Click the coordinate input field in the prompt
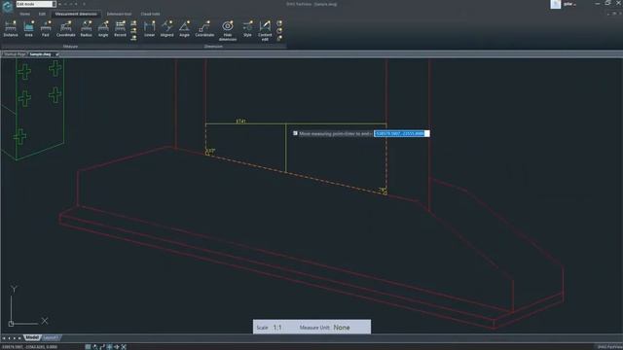 tap(402, 134)
